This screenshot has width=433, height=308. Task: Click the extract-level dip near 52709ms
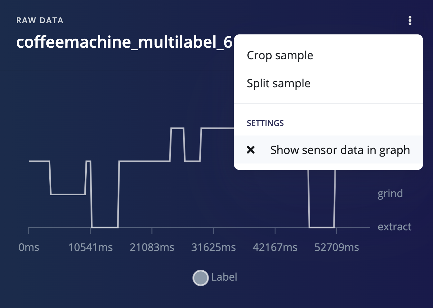pos(322,227)
